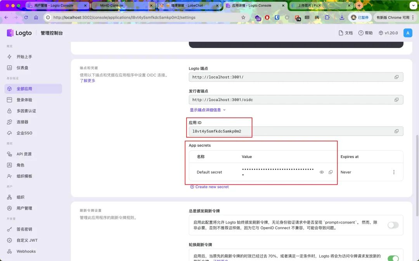
Task: Switch to the LobeChat browser tab
Action: click(189, 5)
